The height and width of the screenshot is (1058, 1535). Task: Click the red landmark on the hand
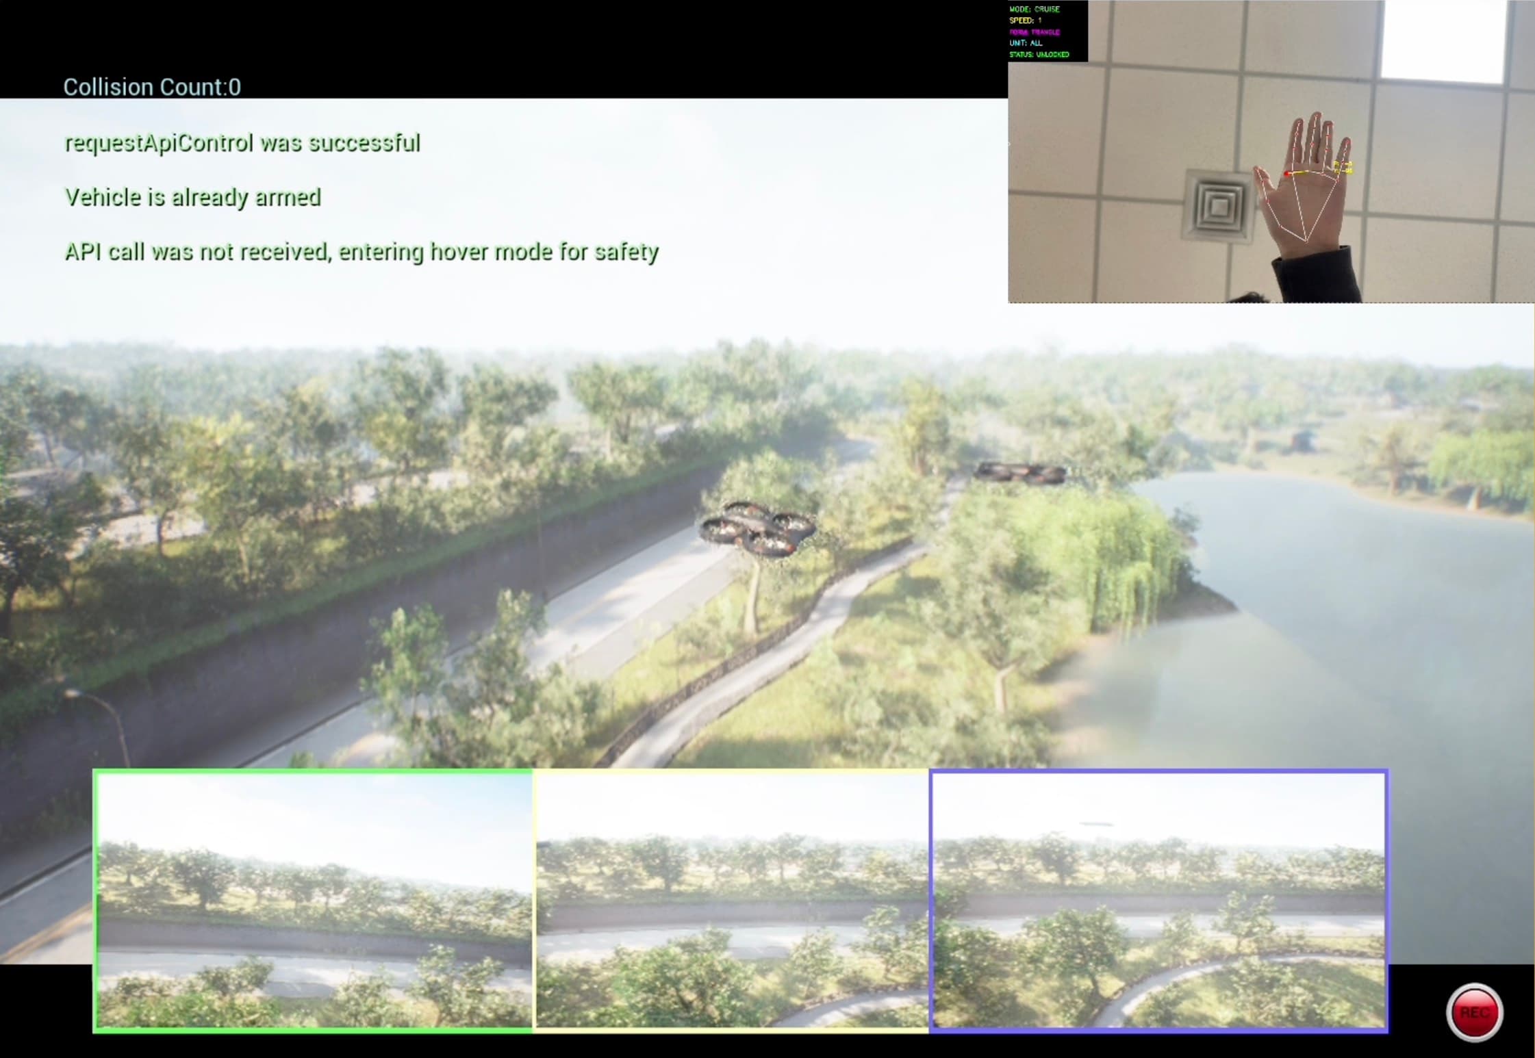[1288, 174]
